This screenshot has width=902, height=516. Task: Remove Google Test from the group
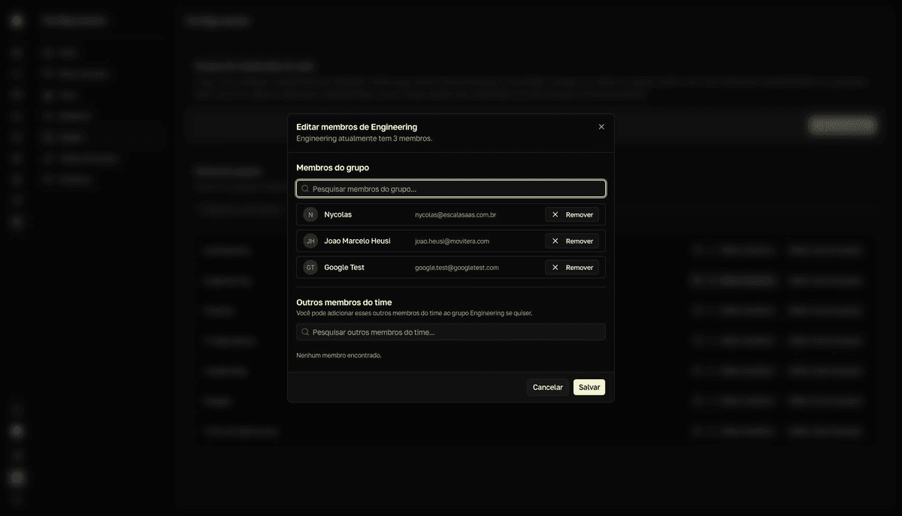pos(572,267)
